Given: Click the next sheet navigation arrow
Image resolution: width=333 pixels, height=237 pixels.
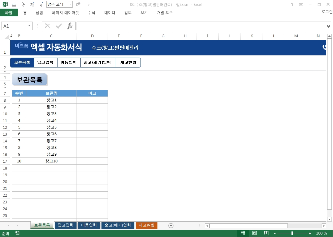Looking at the screenshot, I should (18, 225).
